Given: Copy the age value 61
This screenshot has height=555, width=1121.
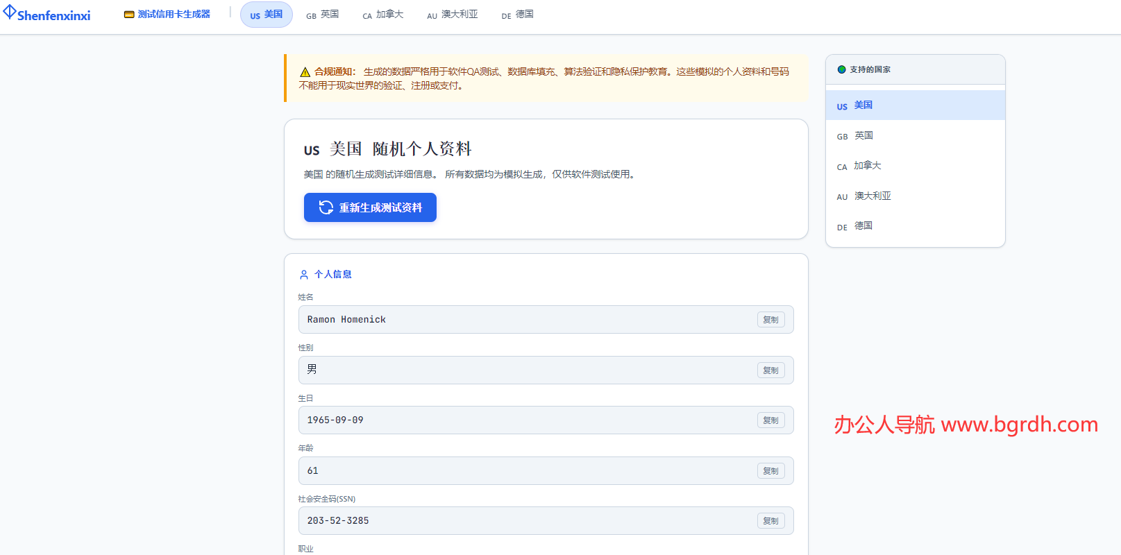Looking at the screenshot, I should [x=771, y=471].
